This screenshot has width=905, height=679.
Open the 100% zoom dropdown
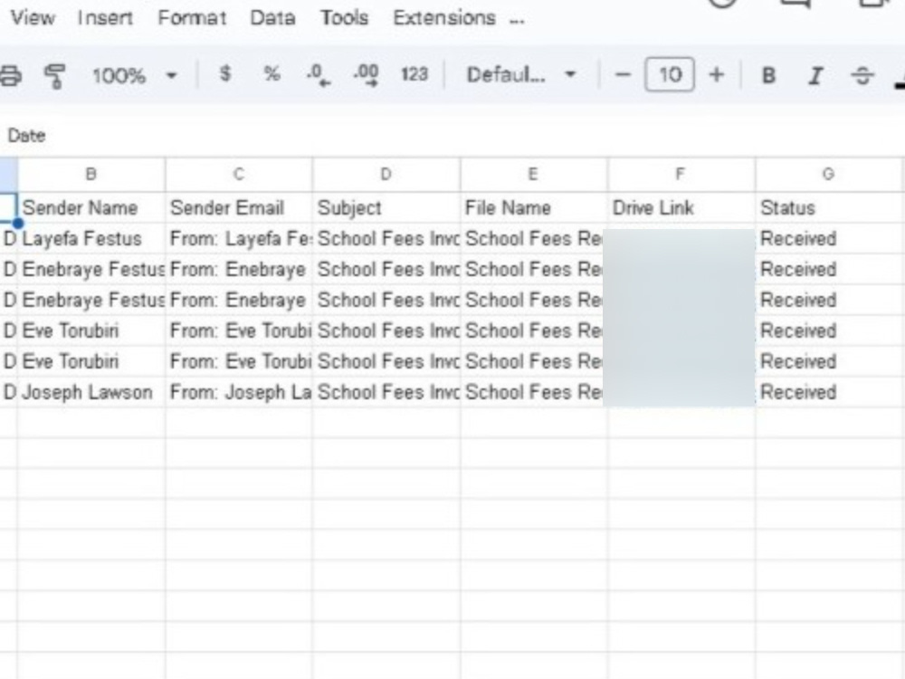(x=134, y=75)
